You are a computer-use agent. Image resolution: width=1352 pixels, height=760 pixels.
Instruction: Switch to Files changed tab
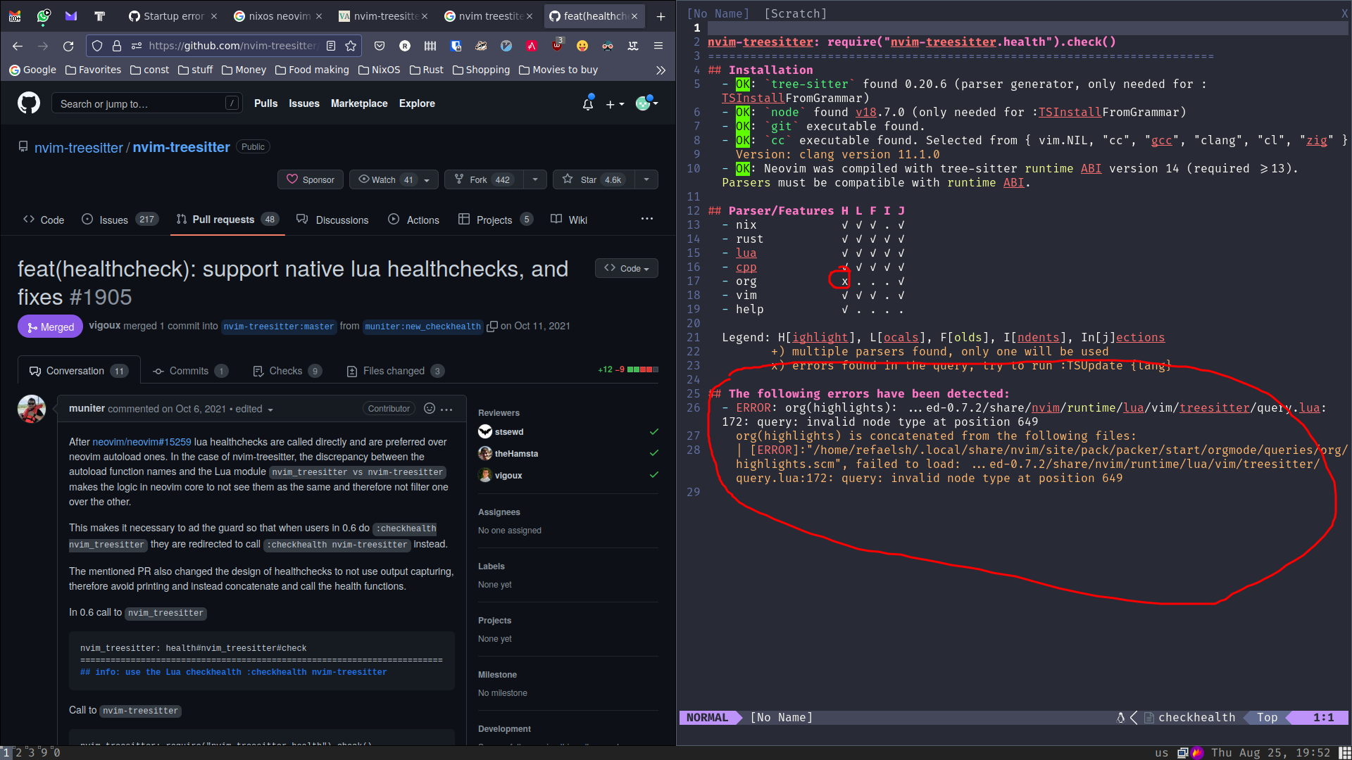(x=394, y=371)
